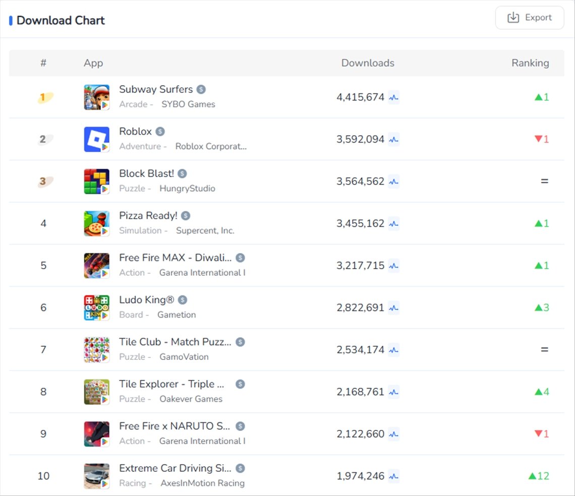Click the Free Fire x NARUTO app icon
575x496 pixels.
96,434
